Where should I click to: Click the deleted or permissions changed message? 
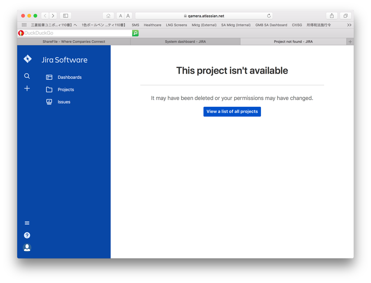click(232, 98)
